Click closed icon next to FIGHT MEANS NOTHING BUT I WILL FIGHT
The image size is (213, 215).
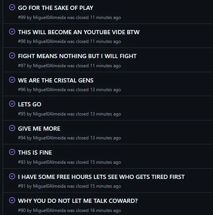[x=12, y=55]
